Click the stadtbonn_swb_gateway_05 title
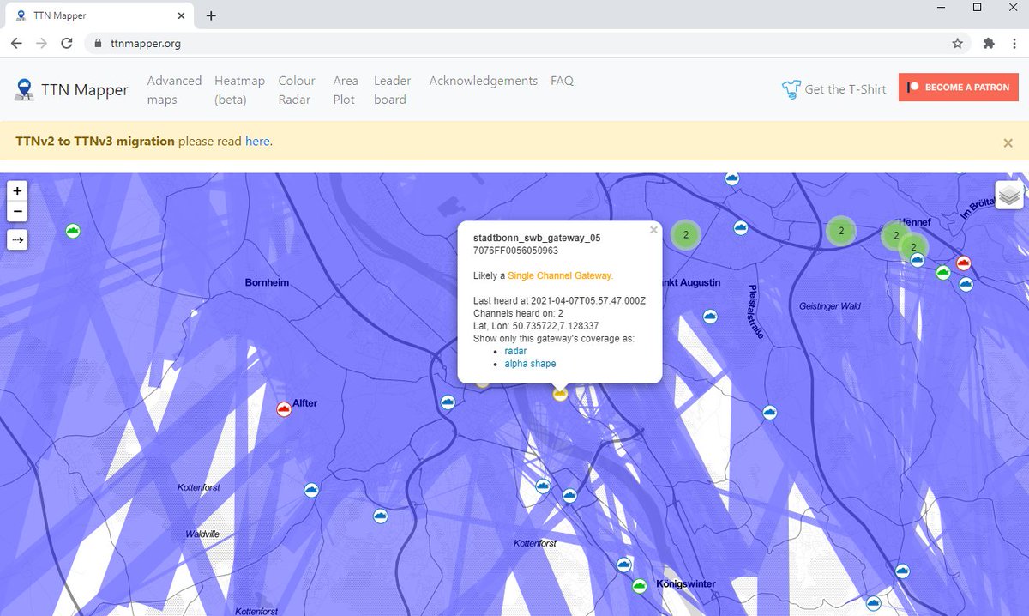 click(537, 238)
